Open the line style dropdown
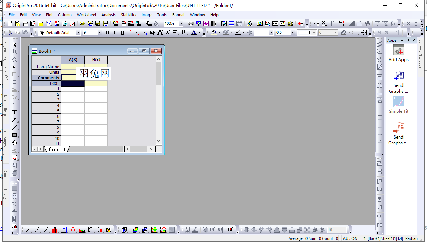The height and width of the screenshot is (244, 427). pyautogui.click(x=271, y=33)
